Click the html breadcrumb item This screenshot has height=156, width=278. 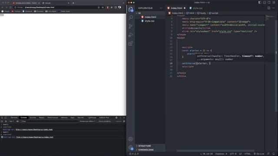click(190, 13)
